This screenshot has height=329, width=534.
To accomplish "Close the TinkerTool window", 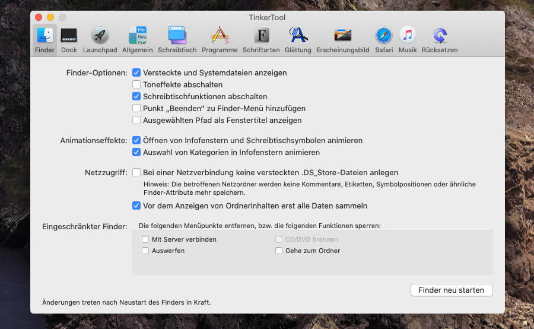I will click(x=39, y=17).
